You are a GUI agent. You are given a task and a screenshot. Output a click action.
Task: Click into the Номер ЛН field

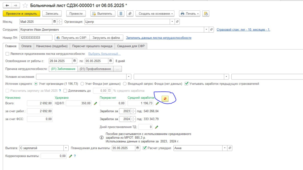[36, 38]
